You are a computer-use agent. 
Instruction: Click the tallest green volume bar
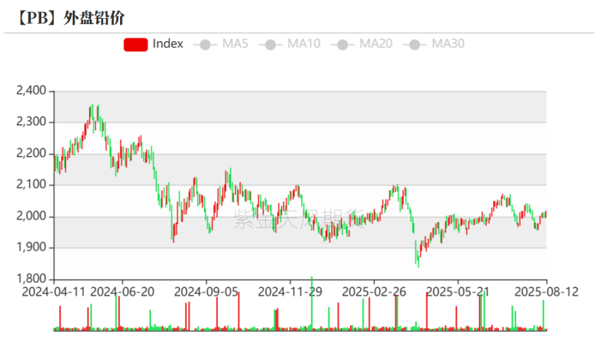pyautogui.click(x=312, y=303)
